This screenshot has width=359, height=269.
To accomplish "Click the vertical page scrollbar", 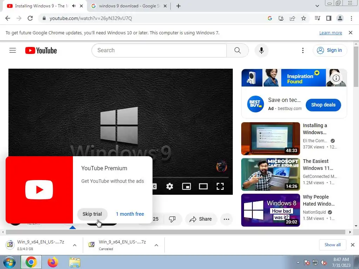I will pos(356,67).
